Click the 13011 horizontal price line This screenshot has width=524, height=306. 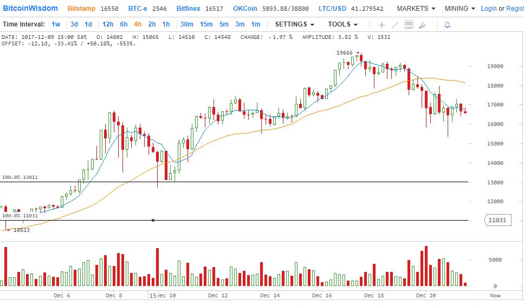271,182
